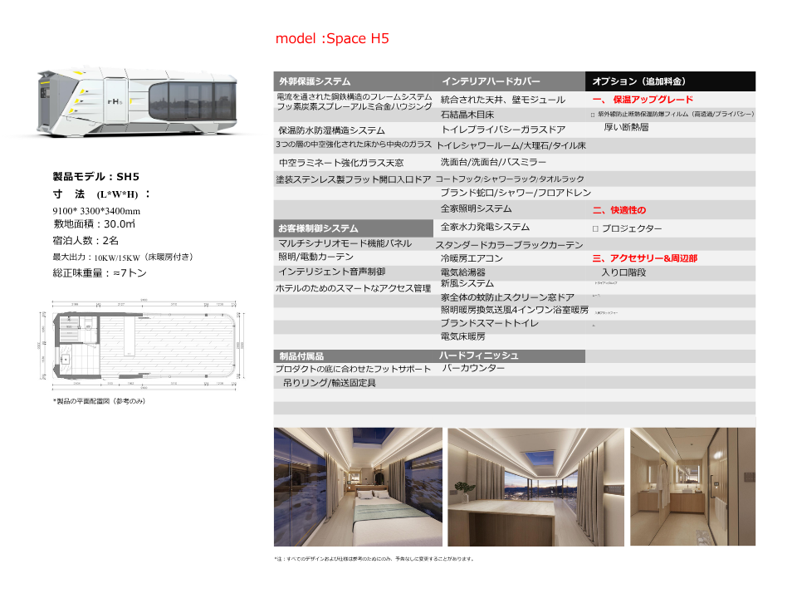
Task: Click the 9100* 3300*3400mm dimensions value
Action: (x=96, y=211)
